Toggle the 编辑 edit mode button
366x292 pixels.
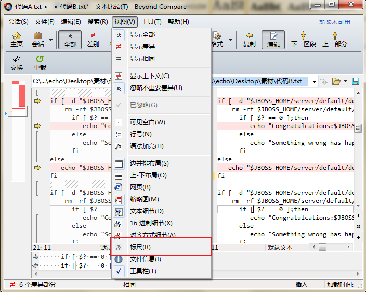(273, 40)
